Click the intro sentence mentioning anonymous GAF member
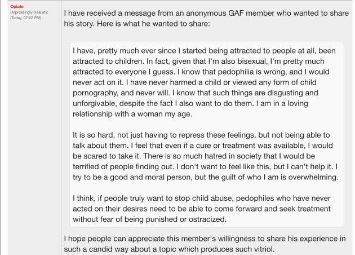 pos(206,19)
